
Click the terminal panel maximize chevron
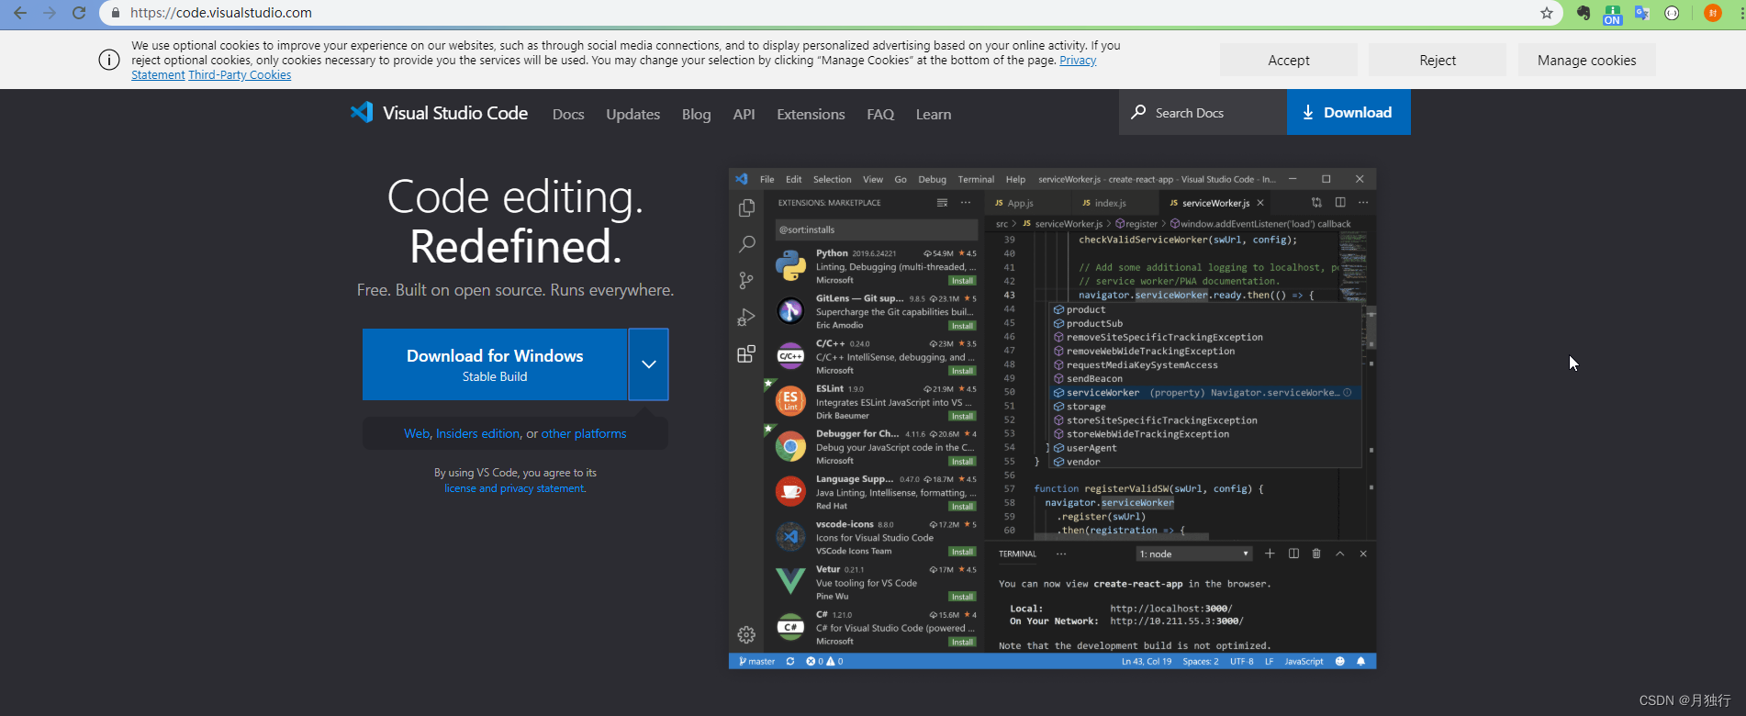click(1339, 554)
